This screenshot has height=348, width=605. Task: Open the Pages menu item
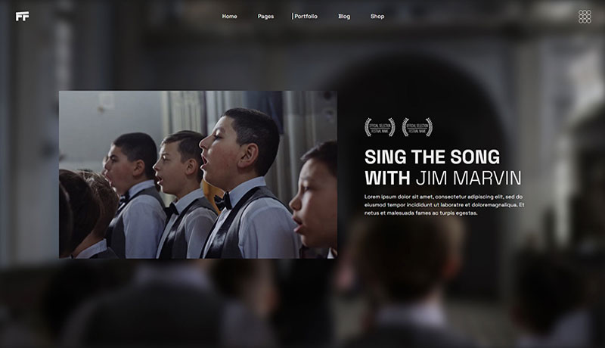pyautogui.click(x=265, y=16)
